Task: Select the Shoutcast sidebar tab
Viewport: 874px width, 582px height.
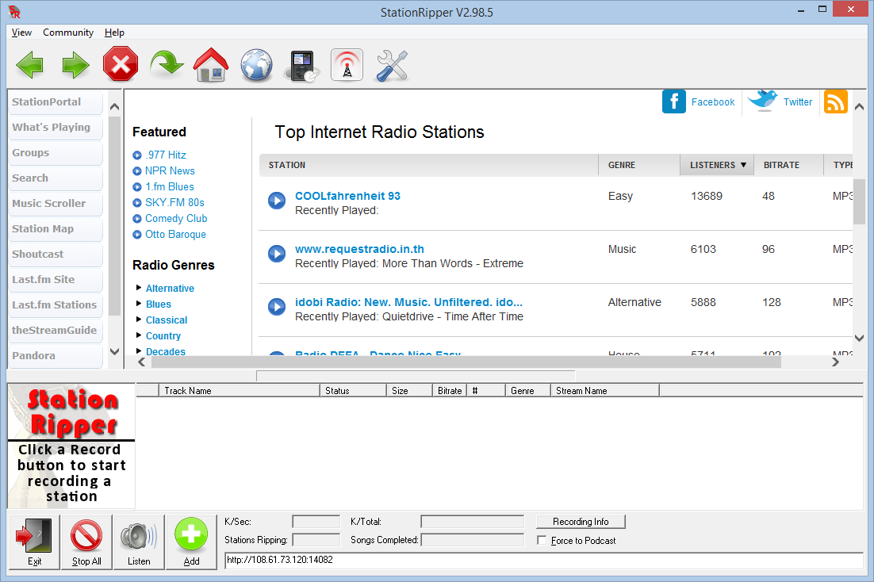Action: pos(56,255)
